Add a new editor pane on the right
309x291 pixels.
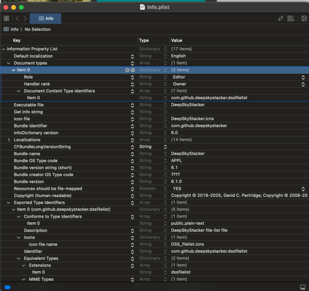pyautogui.click(x=304, y=19)
